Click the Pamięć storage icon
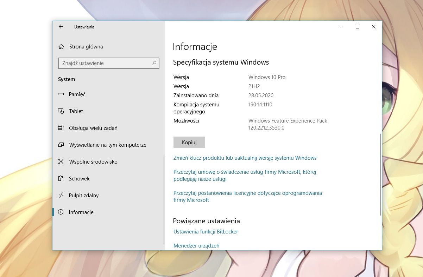This screenshot has width=423, height=277. click(61, 94)
